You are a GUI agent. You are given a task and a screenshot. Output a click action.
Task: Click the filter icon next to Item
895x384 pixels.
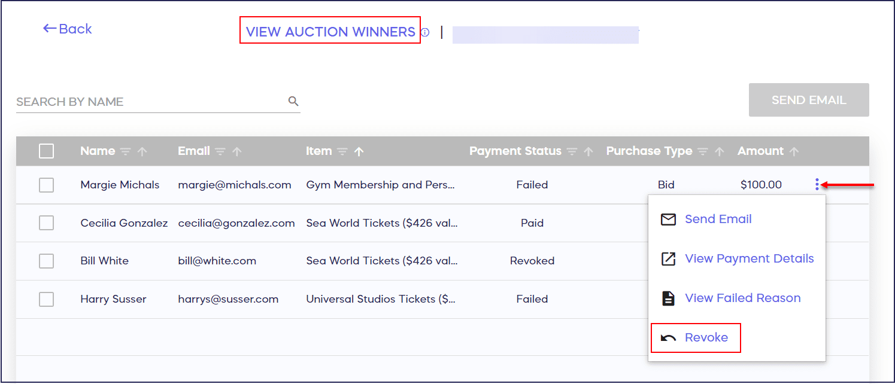[342, 152]
